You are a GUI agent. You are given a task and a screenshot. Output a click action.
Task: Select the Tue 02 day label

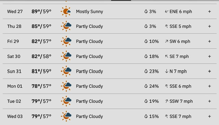(14, 101)
